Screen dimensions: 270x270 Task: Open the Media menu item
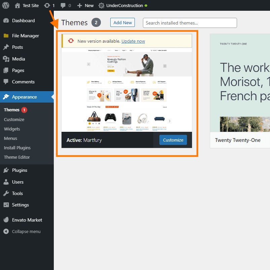click(18, 59)
